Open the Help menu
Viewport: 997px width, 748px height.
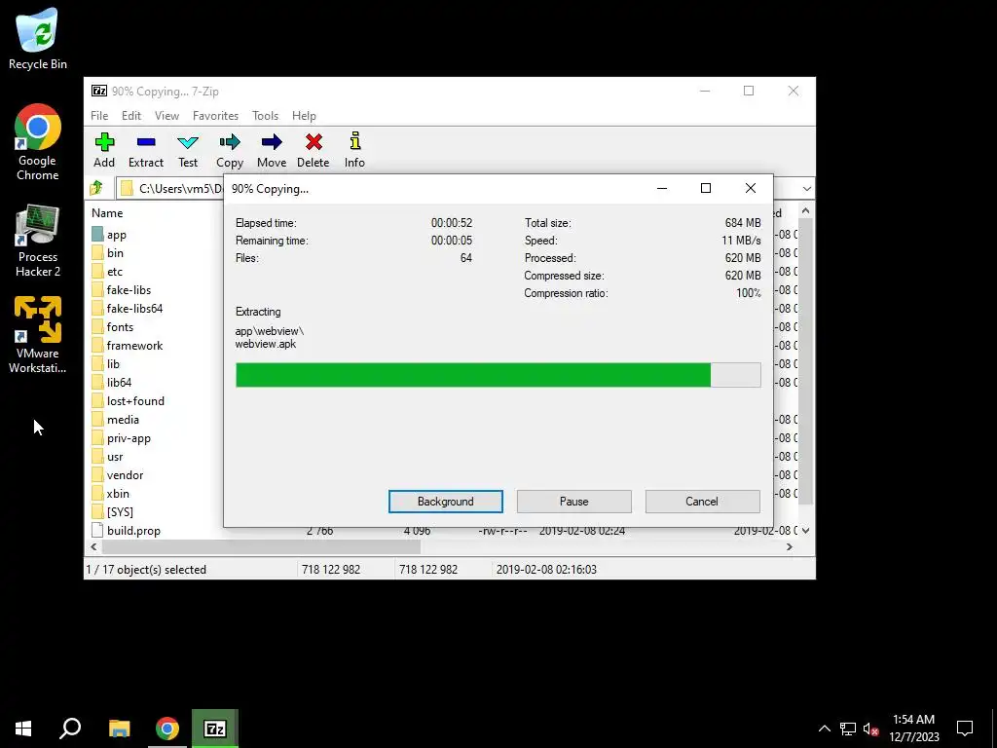[304, 116]
